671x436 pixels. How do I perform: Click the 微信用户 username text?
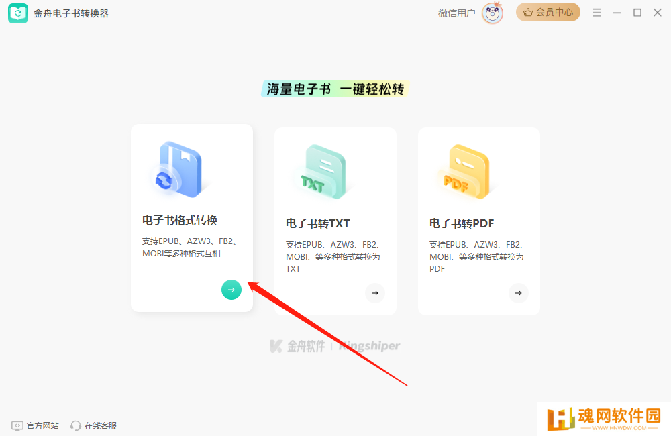coord(456,13)
